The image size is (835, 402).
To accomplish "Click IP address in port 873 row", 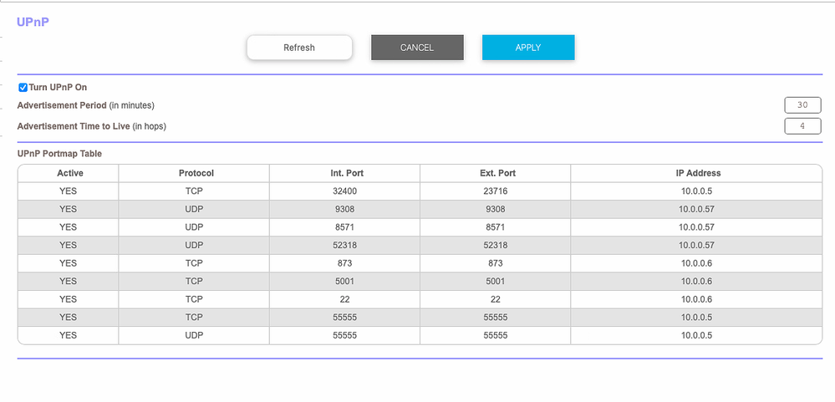I will point(696,263).
